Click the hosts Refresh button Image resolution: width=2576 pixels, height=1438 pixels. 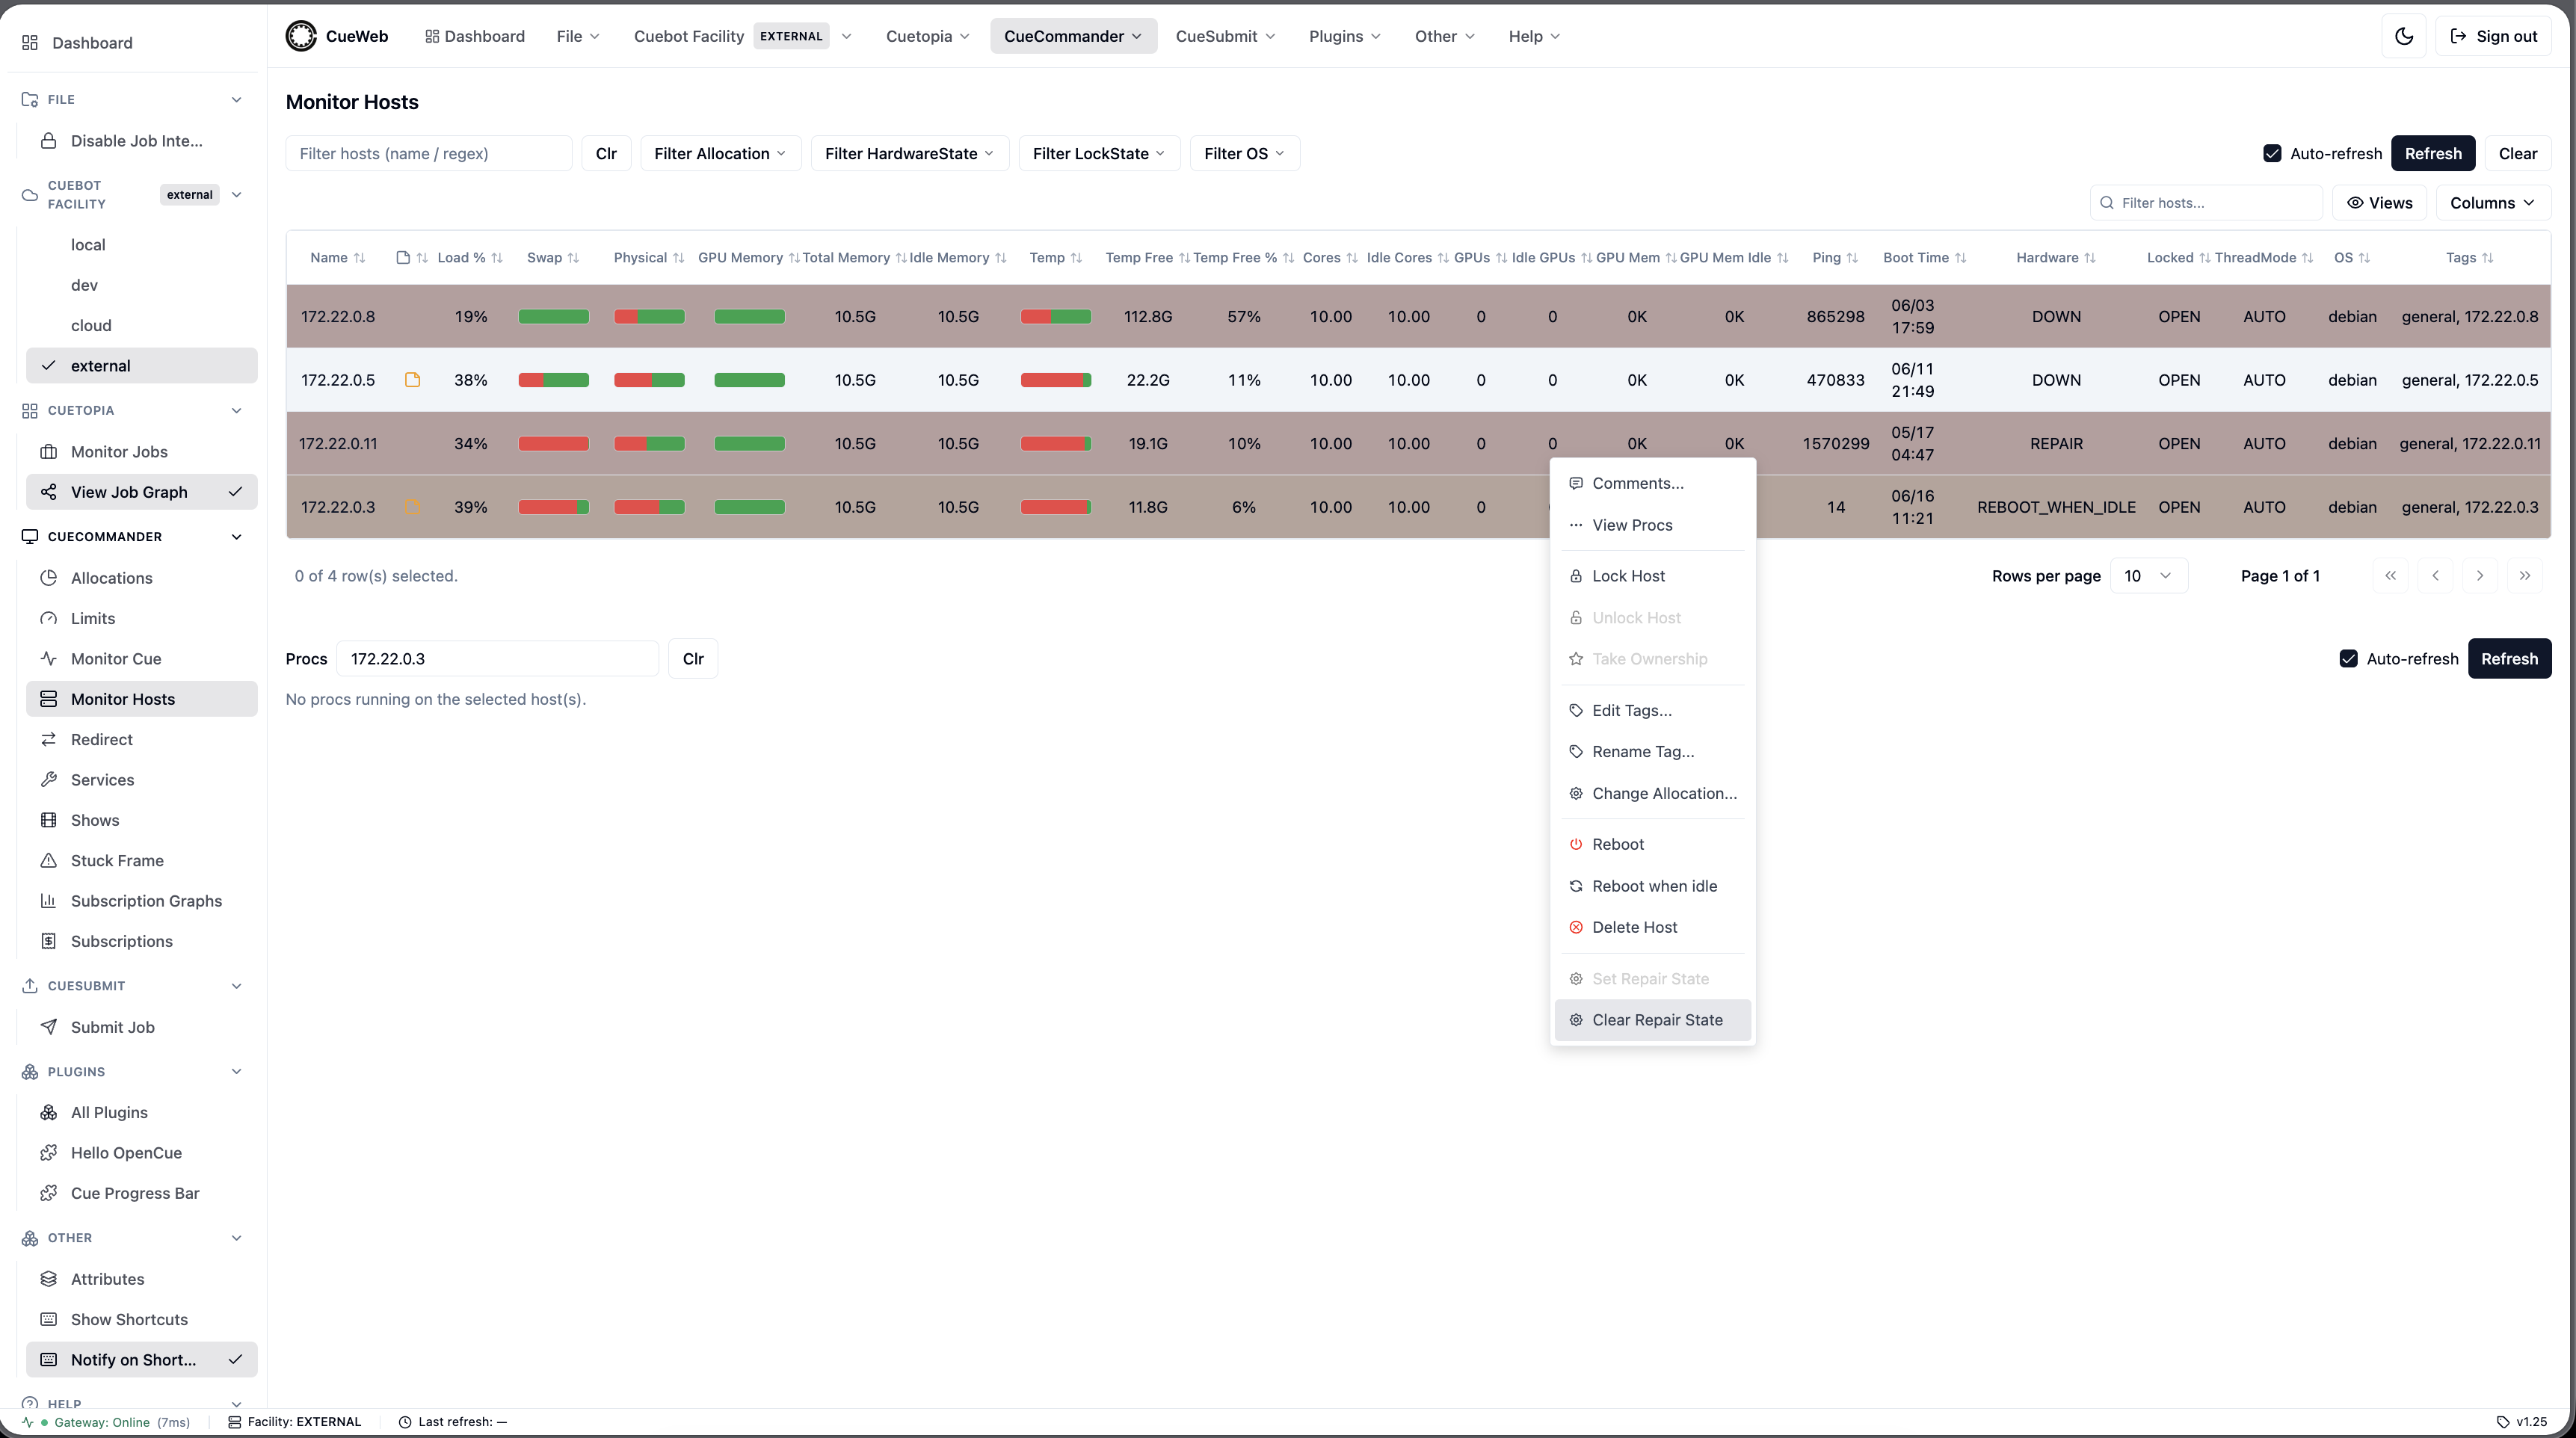2433,154
